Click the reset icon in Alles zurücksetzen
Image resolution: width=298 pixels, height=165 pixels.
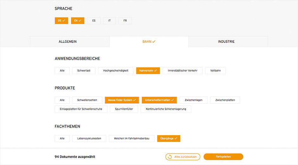point(170,157)
